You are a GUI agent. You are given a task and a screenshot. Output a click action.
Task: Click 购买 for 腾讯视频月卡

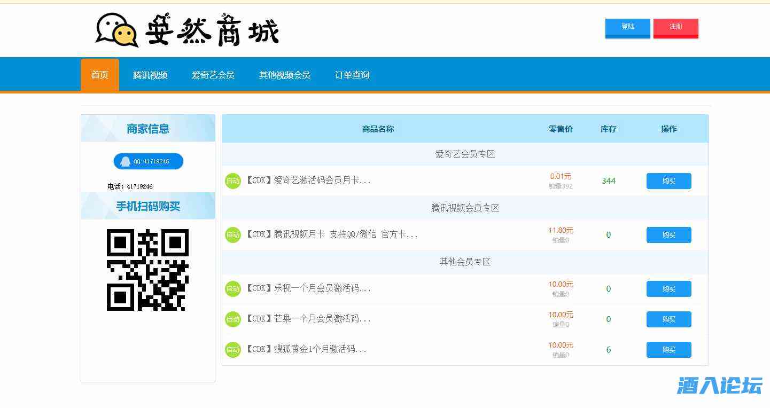coord(668,235)
